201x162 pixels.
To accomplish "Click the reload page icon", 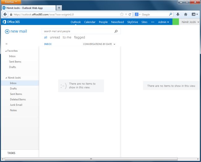I will (x=130, y=14).
